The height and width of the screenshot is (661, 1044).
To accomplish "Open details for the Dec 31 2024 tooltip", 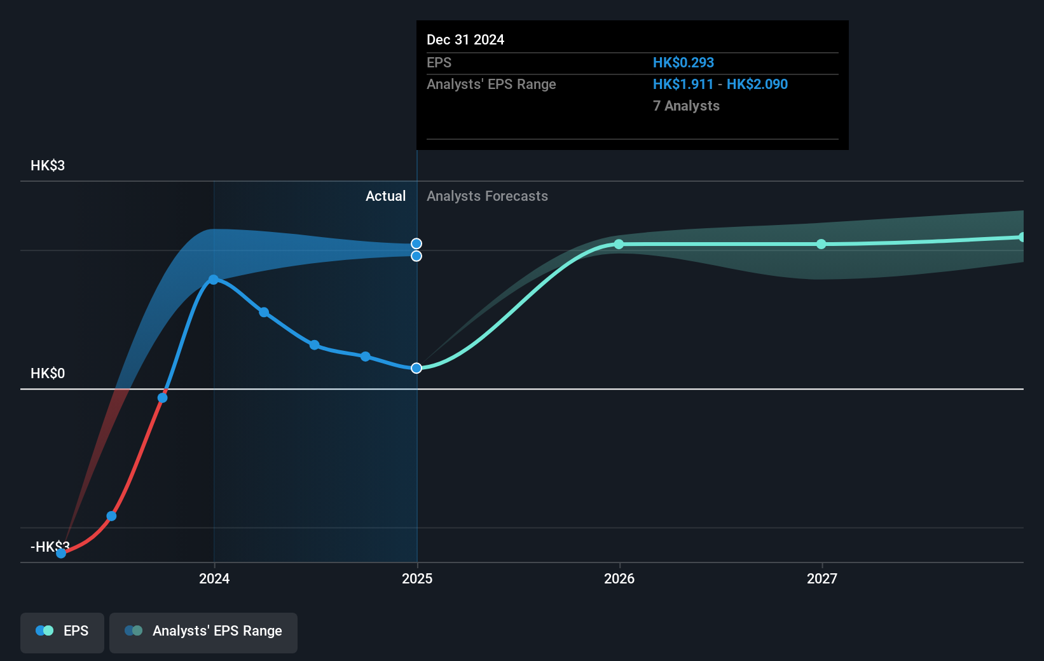I will click(466, 39).
